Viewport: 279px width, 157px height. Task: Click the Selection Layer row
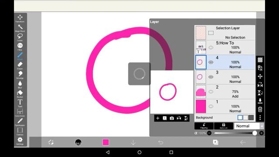pyautogui.click(x=225, y=33)
